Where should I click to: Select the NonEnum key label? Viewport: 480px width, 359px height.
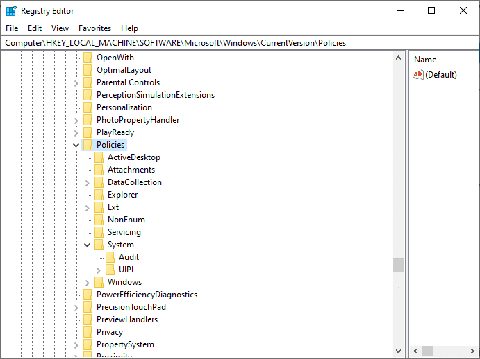tap(126, 220)
